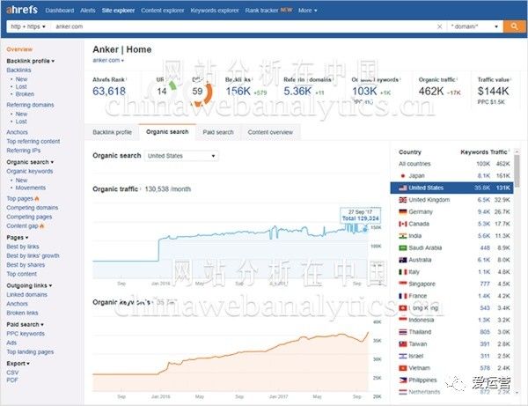
Task: Open Overview in the sidebar
Action: click(x=19, y=49)
